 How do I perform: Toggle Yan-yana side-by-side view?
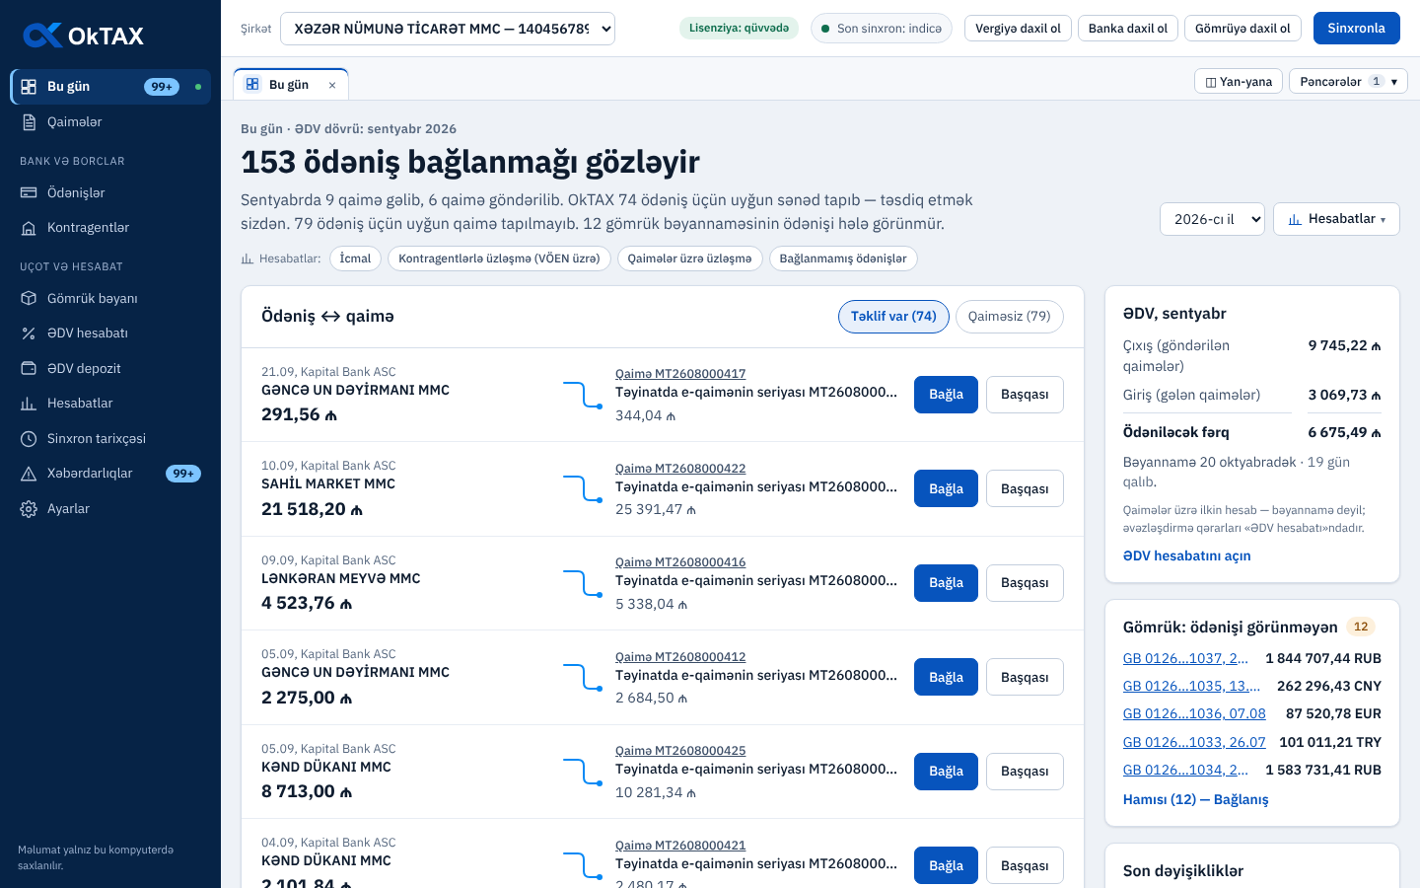point(1239,81)
